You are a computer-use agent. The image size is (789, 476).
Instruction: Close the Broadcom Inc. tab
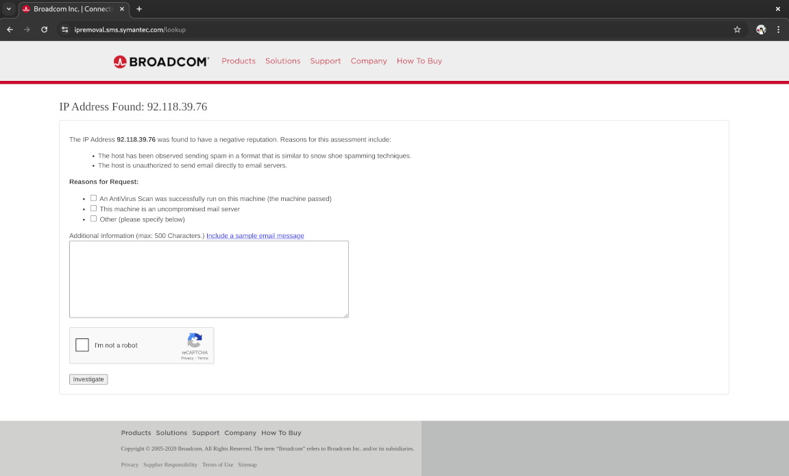tap(122, 9)
